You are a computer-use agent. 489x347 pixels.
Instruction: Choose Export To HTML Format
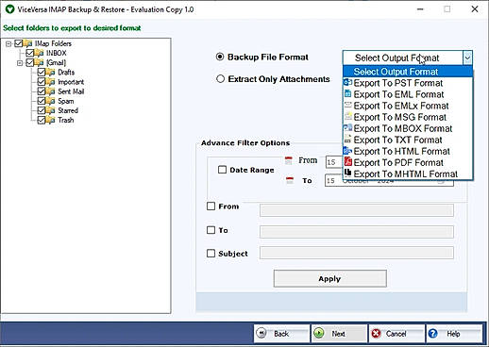coord(408,151)
